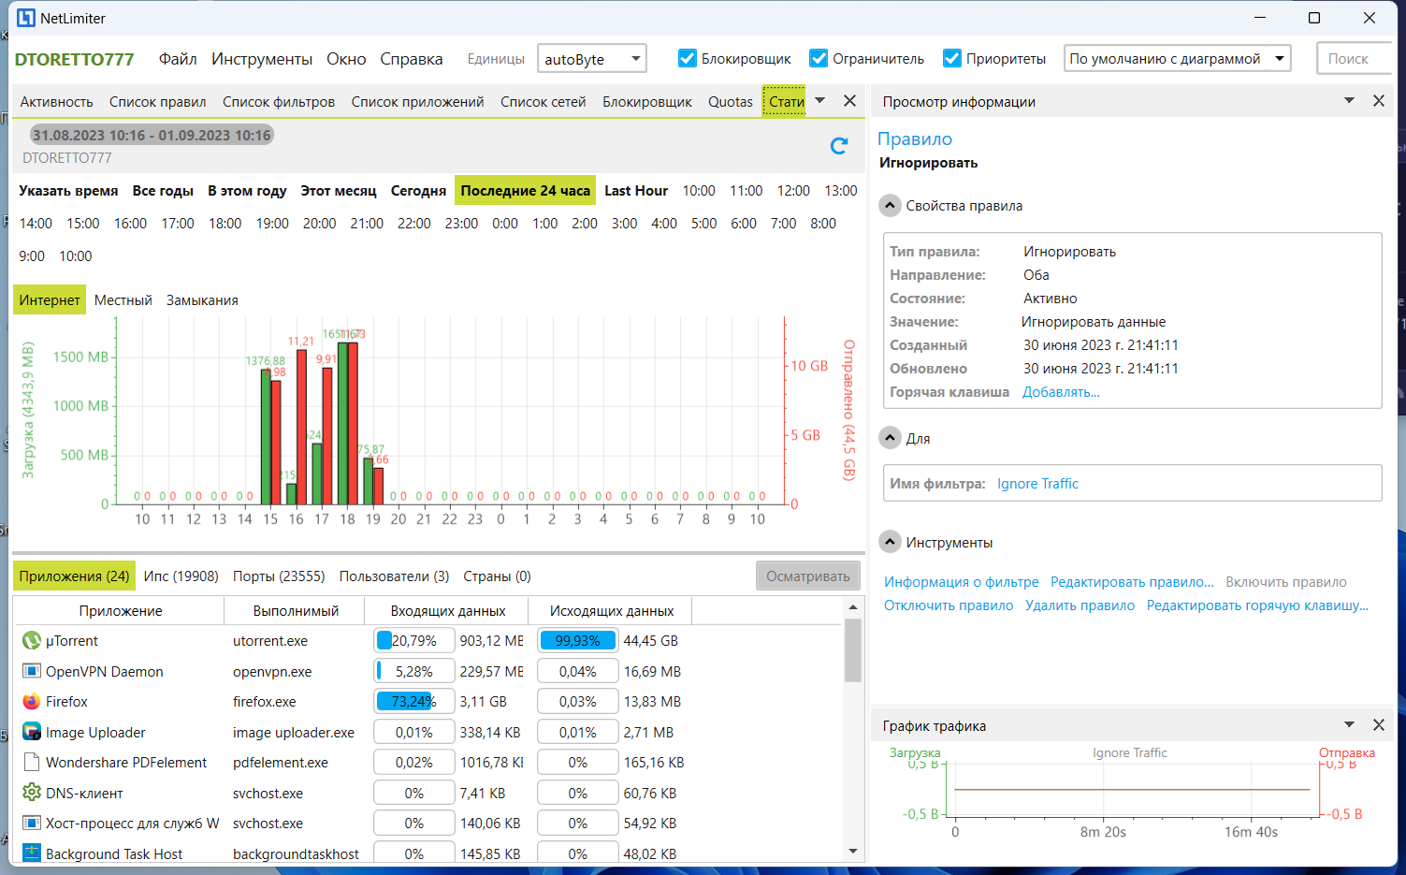This screenshot has height=875, width=1406.
Task: Switch to the Список приложений tab
Action: (418, 101)
